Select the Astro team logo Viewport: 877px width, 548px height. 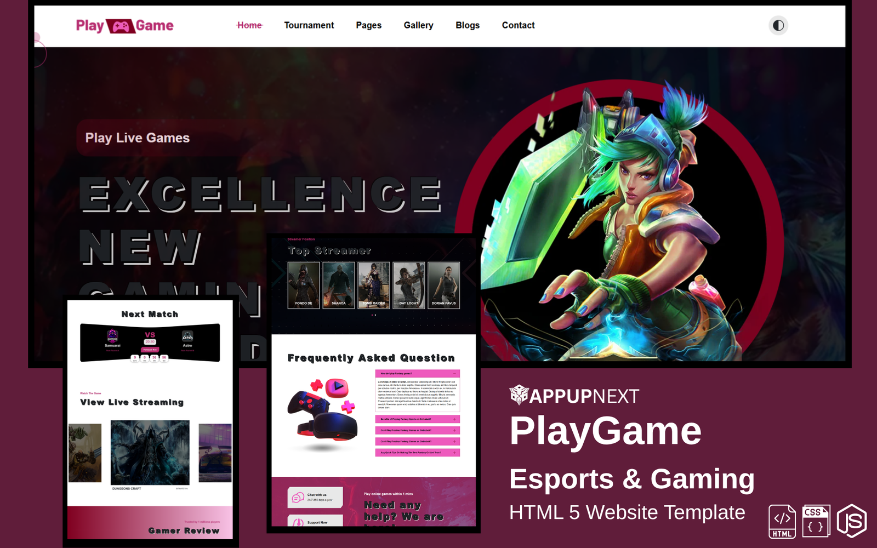point(187,336)
